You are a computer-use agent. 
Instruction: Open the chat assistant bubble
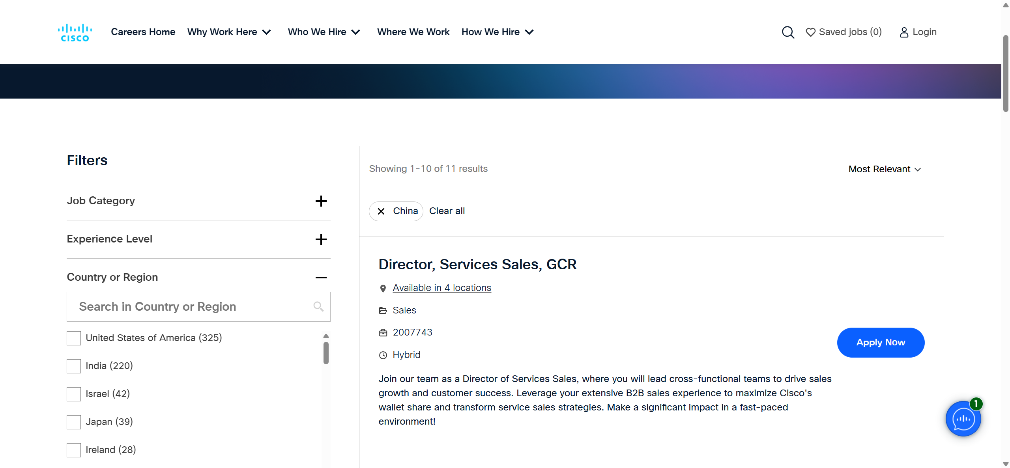(x=963, y=419)
